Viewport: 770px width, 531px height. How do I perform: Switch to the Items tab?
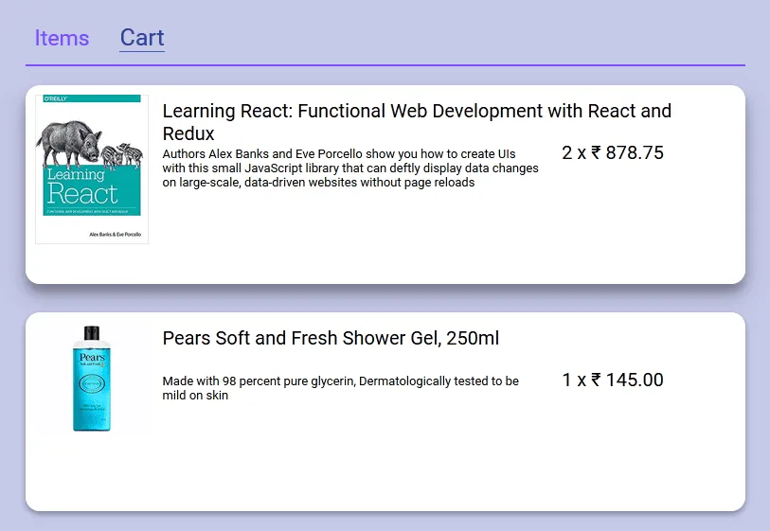(62, 38)
